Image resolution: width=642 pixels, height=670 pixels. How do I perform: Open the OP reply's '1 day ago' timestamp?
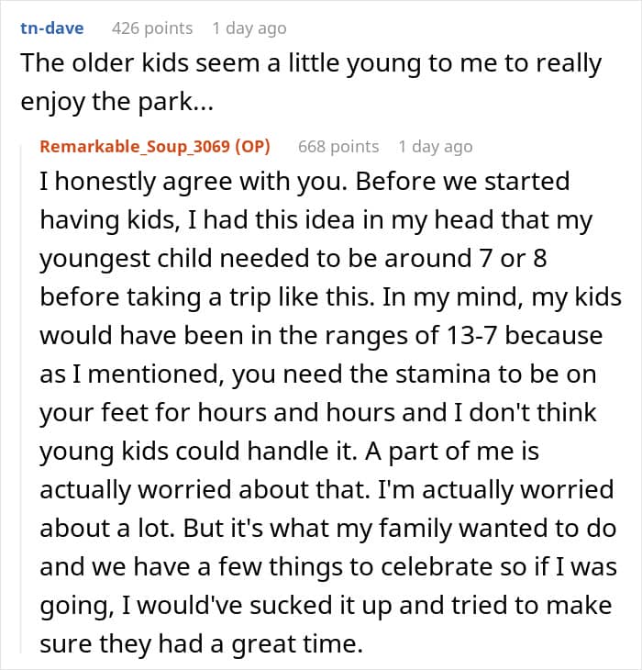(x=435, y=147)
